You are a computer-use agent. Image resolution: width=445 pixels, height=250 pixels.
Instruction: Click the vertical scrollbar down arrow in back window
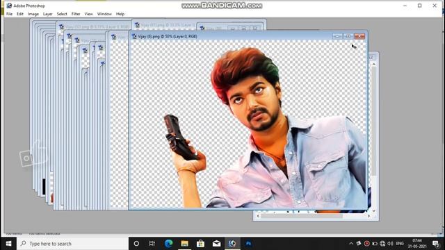point(374,210)
